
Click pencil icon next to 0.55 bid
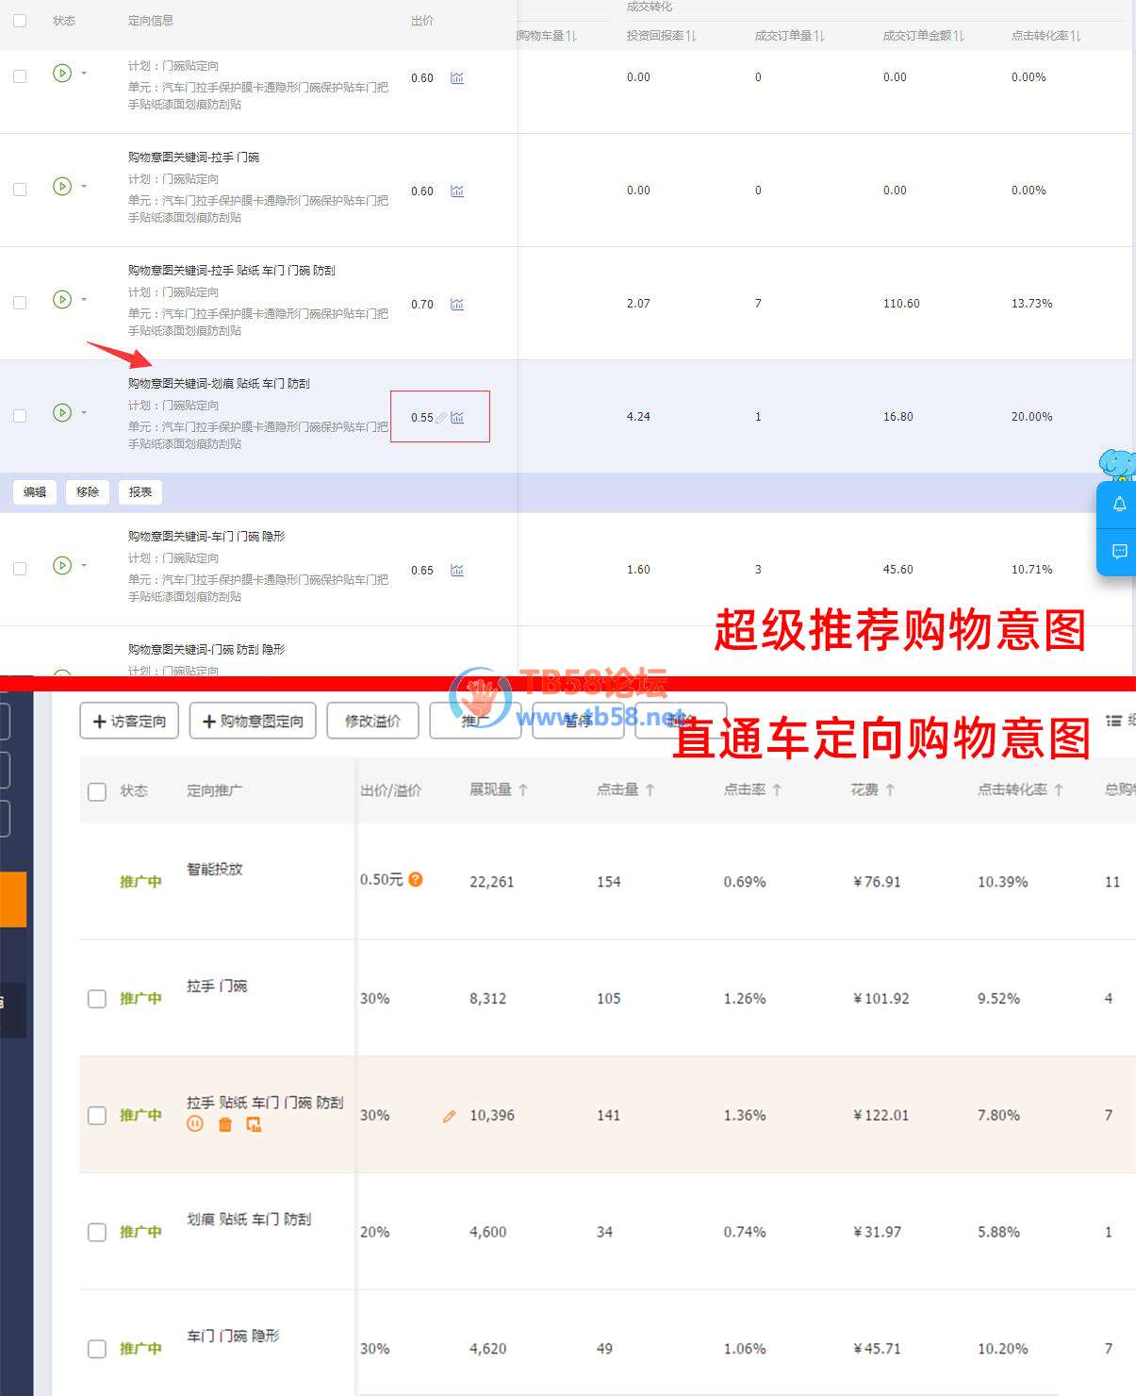click(441, 418)
